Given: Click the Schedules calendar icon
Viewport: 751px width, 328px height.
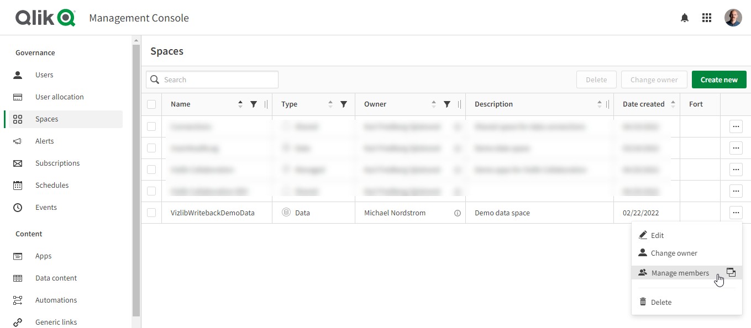Looking at the screenshot, I should [x=18, y=185].
